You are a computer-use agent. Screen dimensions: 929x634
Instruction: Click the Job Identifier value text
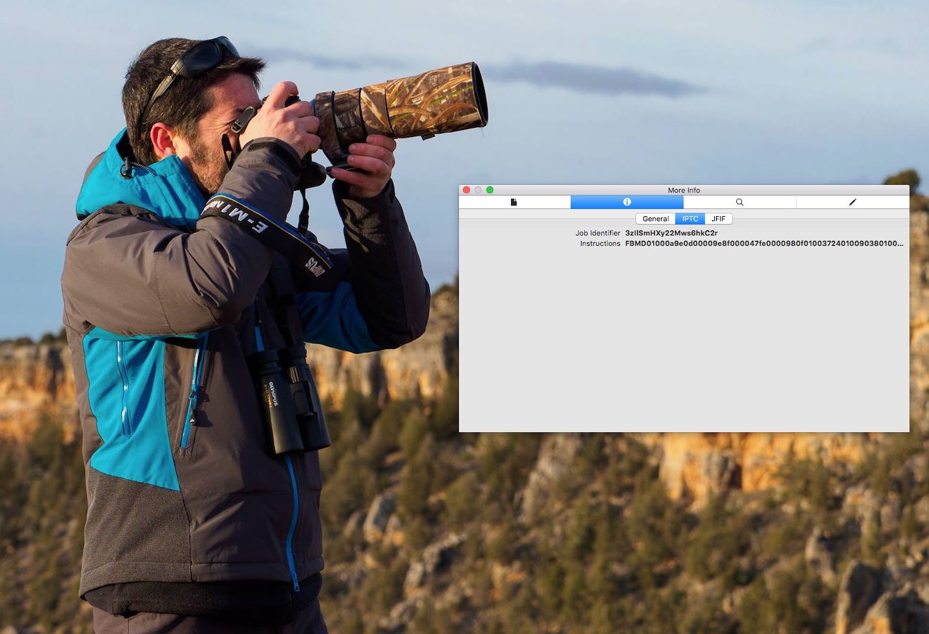671,233
